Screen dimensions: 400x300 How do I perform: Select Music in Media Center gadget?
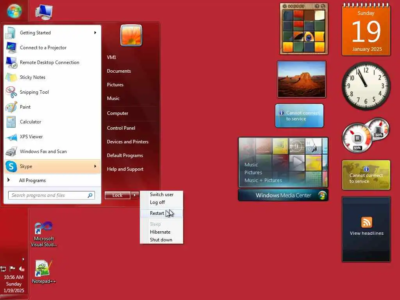point(251,165)
